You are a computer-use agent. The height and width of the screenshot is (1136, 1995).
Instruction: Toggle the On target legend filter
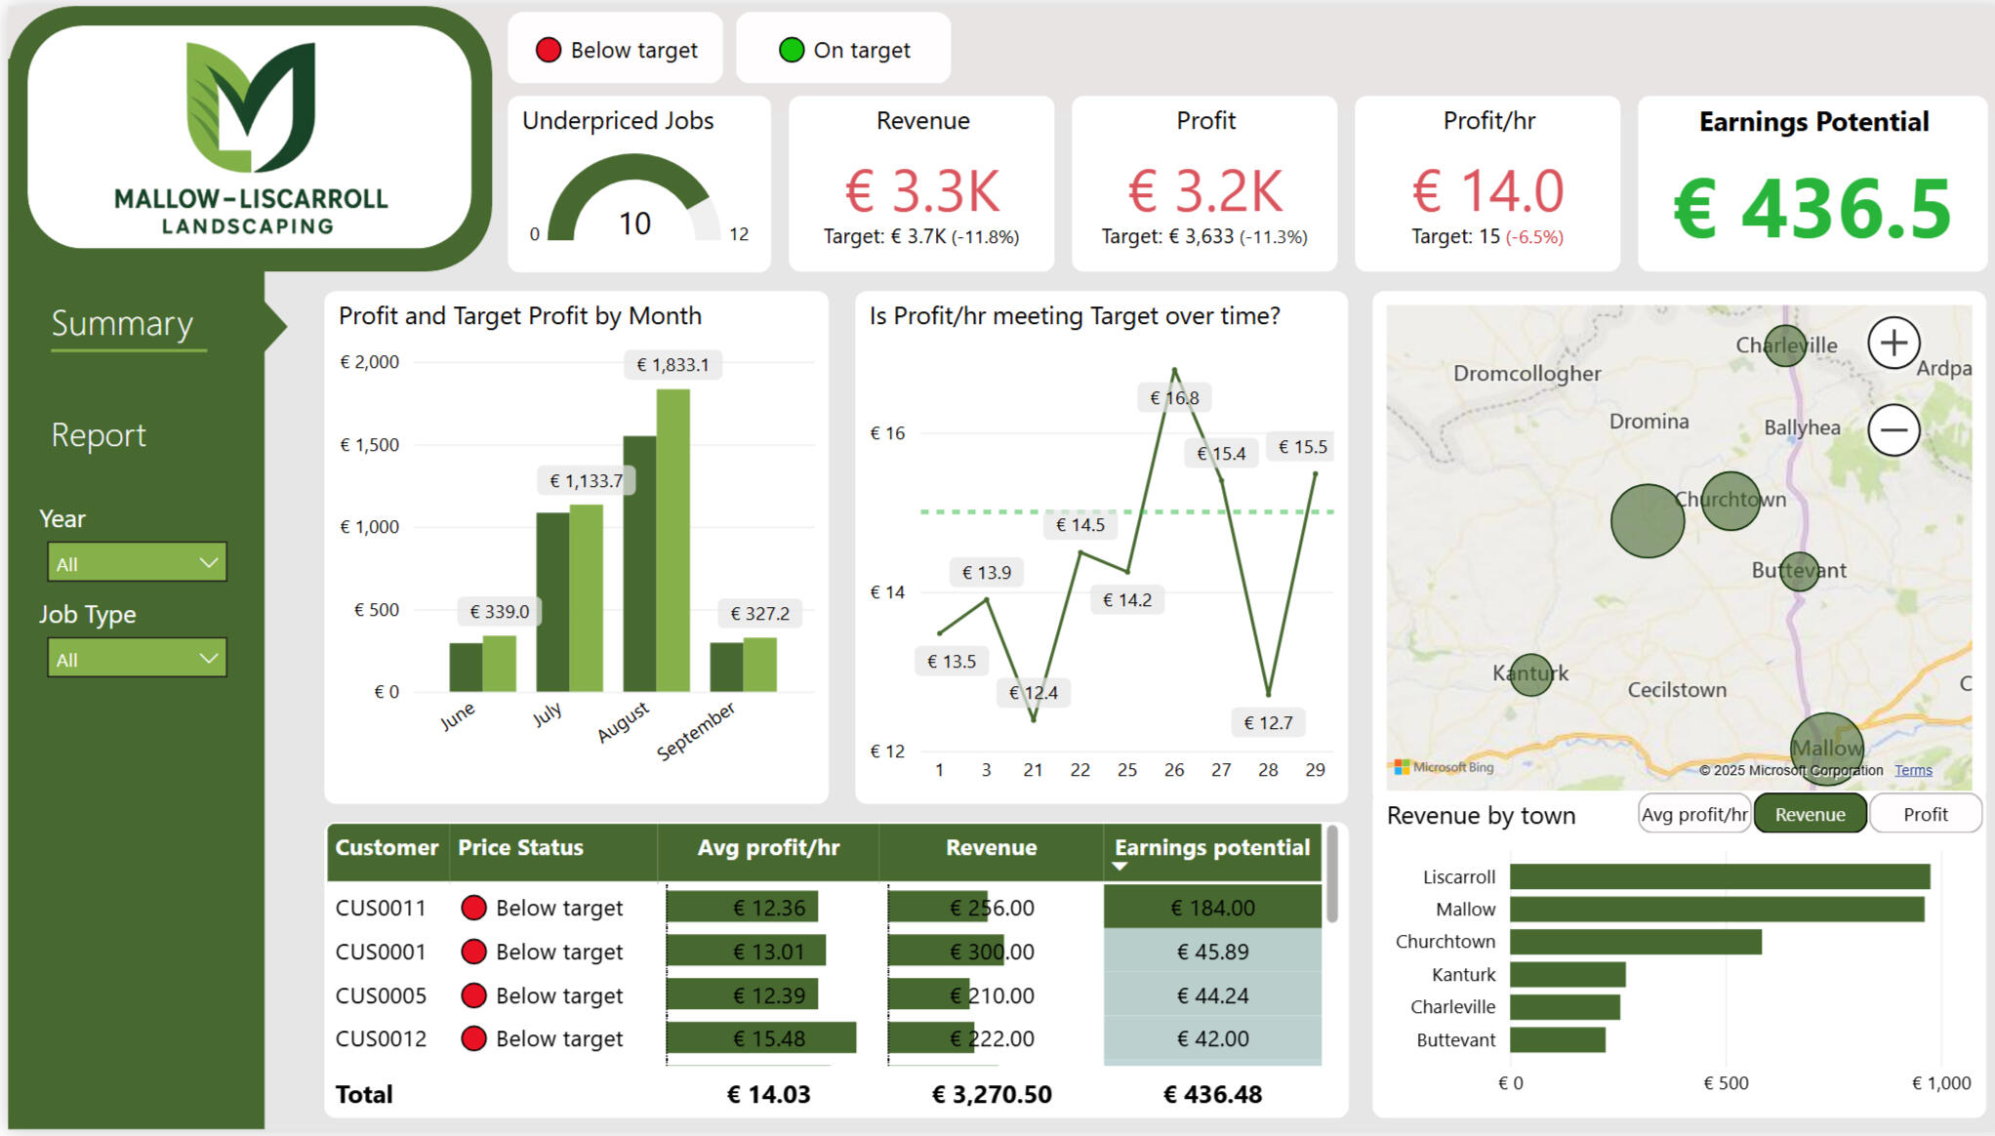coord(844,50)
